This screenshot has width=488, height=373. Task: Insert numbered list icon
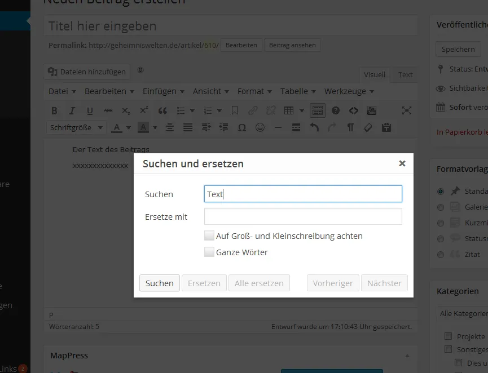pos(208,110)
